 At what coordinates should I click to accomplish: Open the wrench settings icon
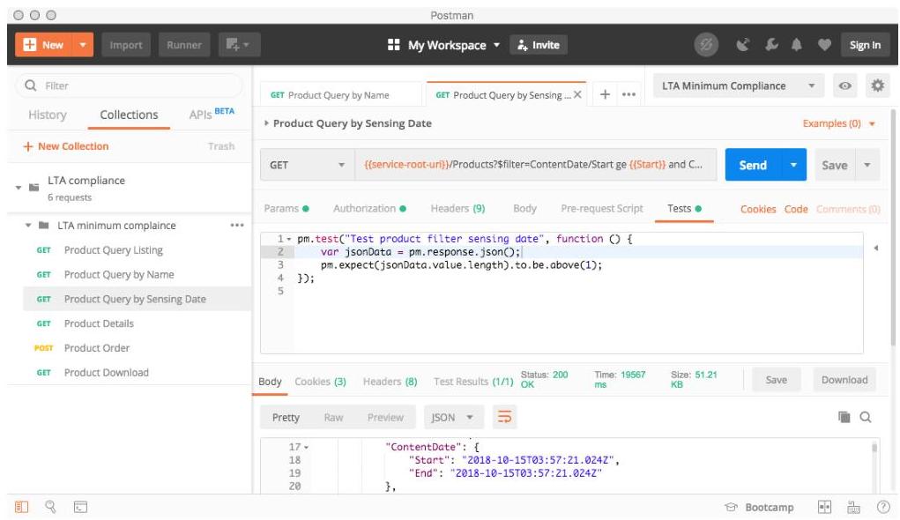pyautogui.click(x=771, y=45)
